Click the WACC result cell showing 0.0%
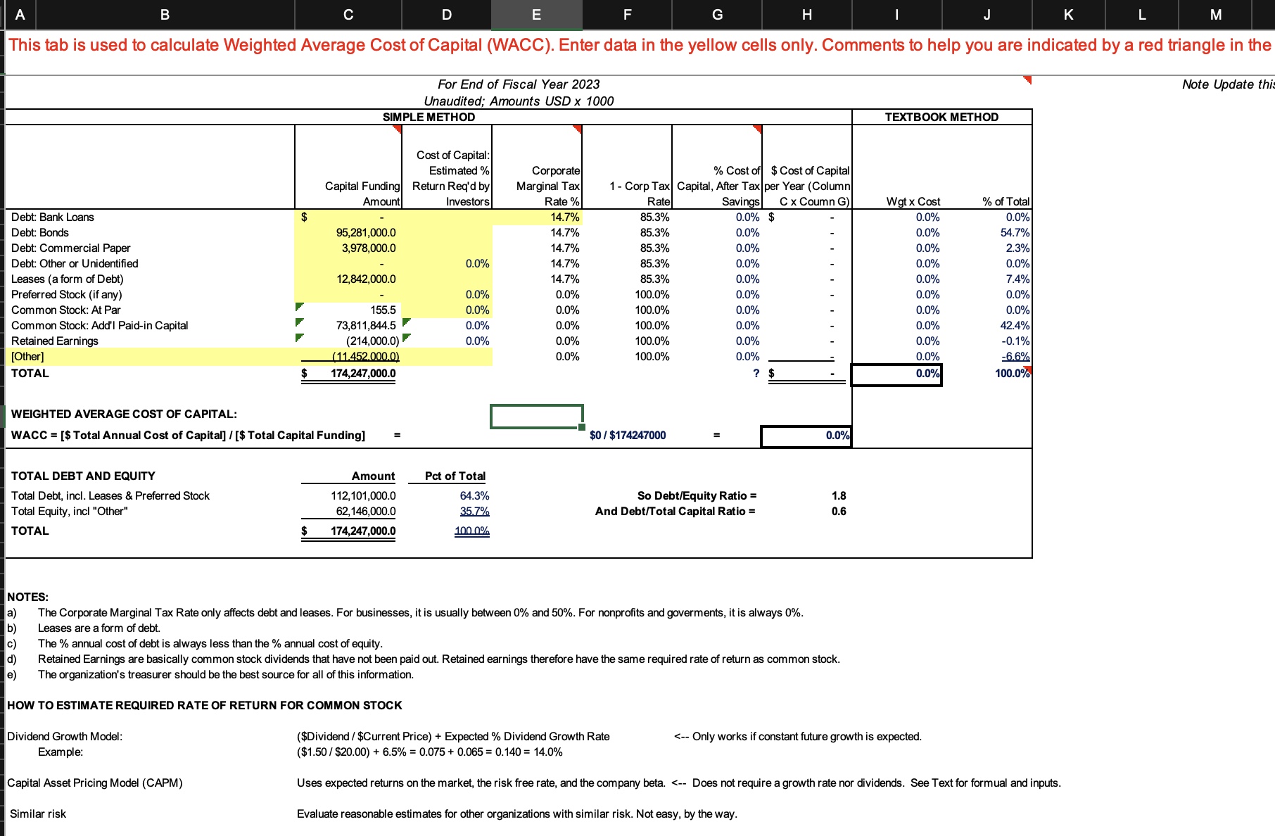The height and width of the screenshot is (836, 1275). [x=805, y=435]
